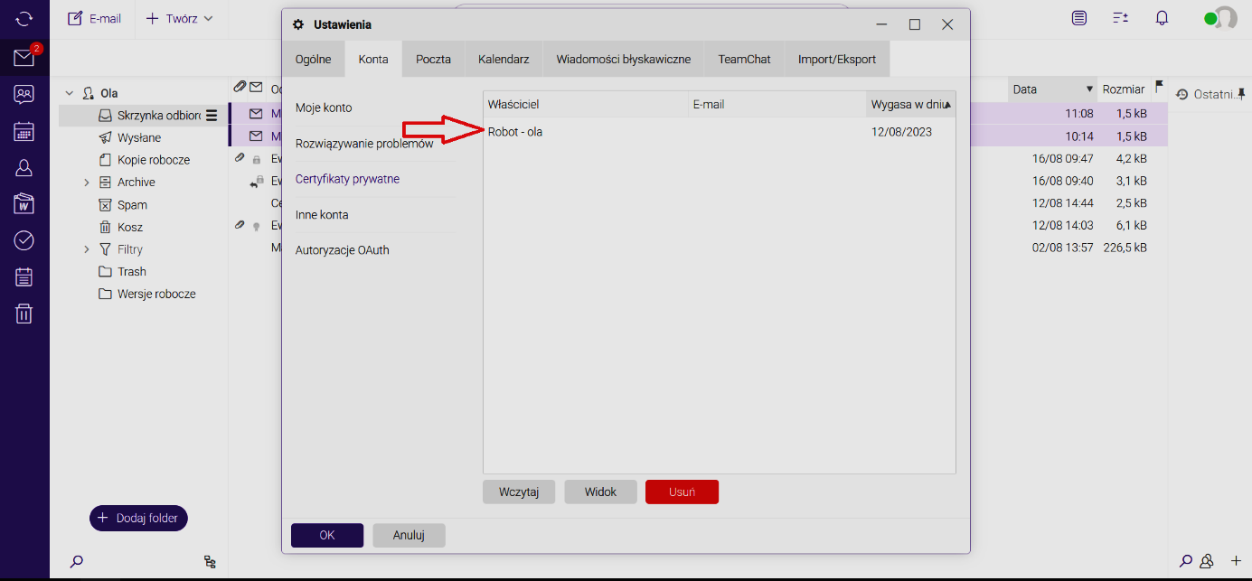Open the tasks checkmark icon in sidebar
The image size is (1252, 581).
tap(24, 240)
